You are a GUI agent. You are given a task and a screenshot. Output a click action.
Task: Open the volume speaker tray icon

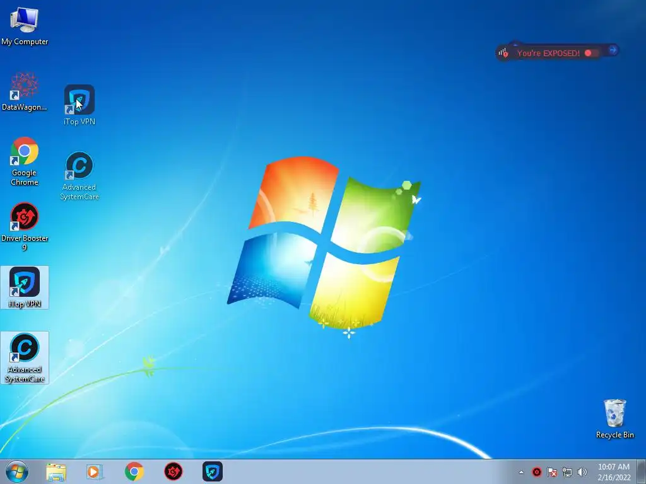coord(582,472)
